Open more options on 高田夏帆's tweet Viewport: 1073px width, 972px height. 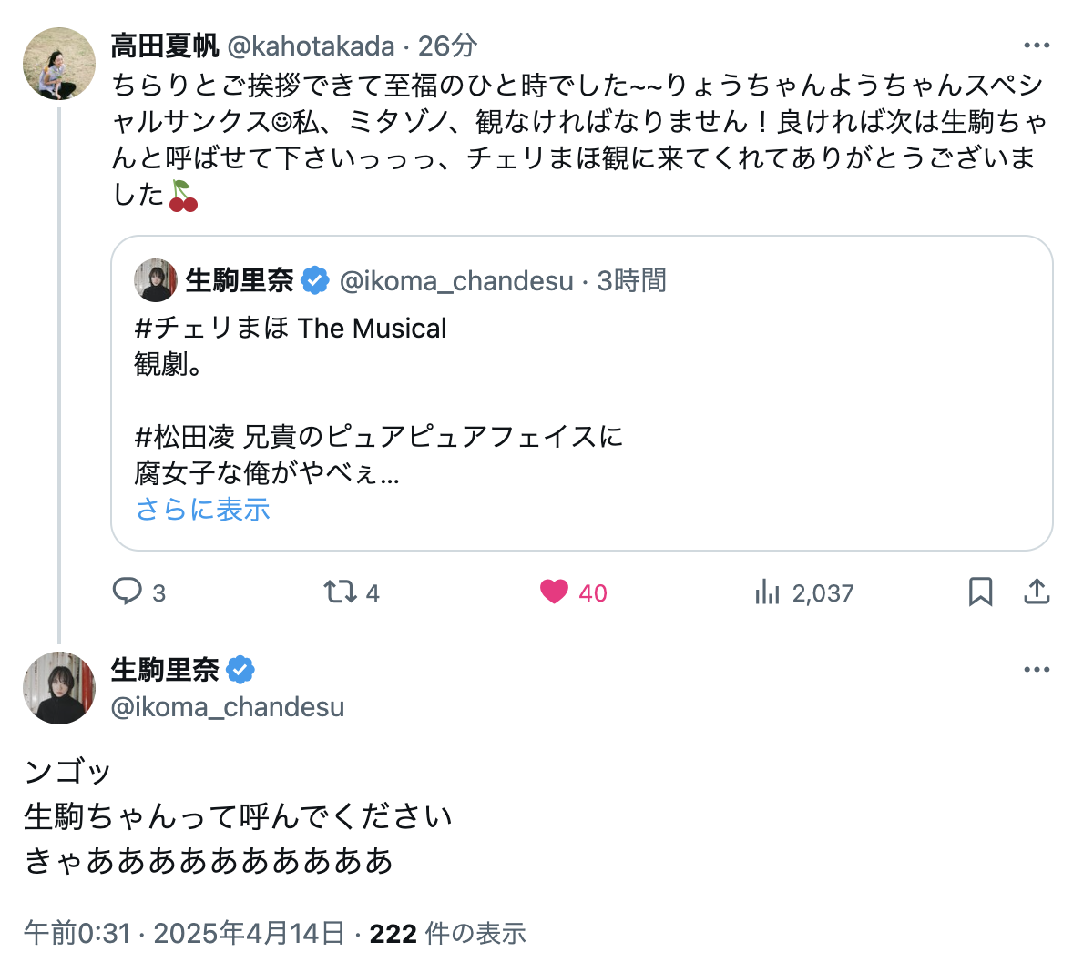pos(1037,46)
